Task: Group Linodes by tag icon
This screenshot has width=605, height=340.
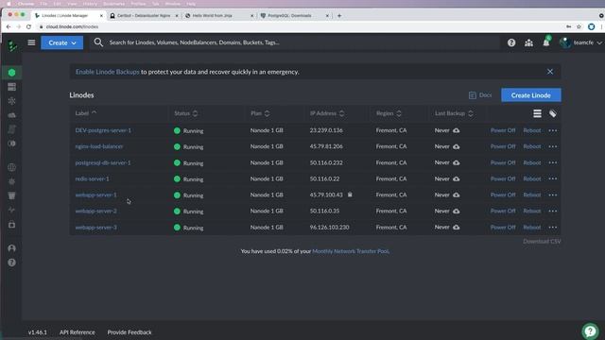Action: coord(552,113)
